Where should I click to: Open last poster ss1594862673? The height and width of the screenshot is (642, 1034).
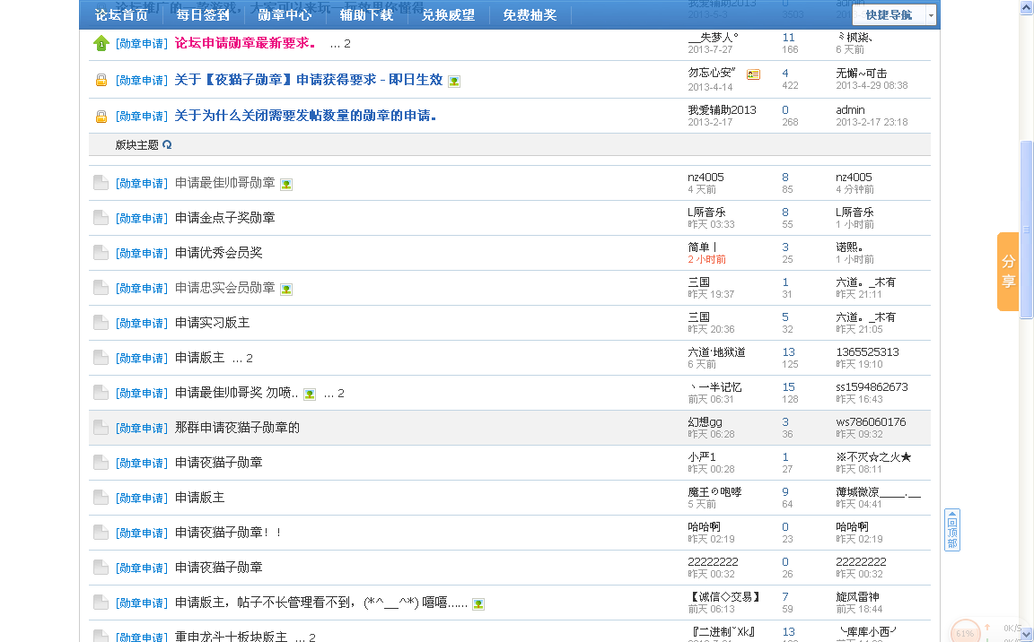pos(872,386)
